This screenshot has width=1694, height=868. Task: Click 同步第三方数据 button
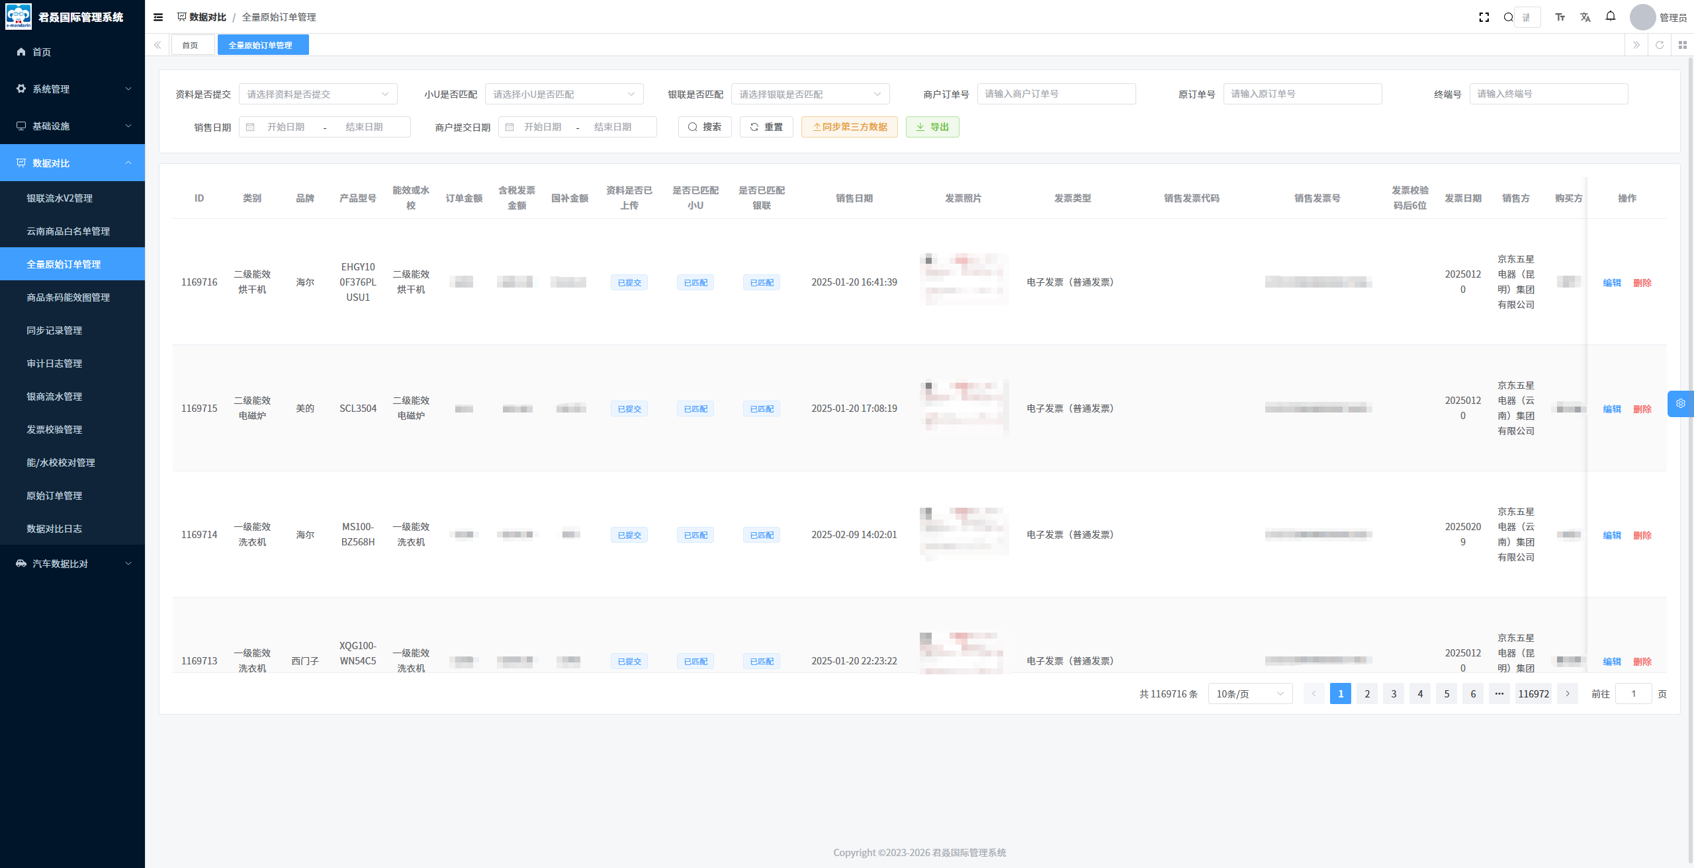click(850, 127)
